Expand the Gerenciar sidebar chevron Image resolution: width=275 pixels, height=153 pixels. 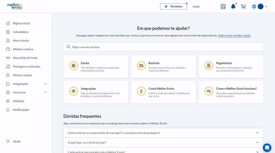click(45, 92)
